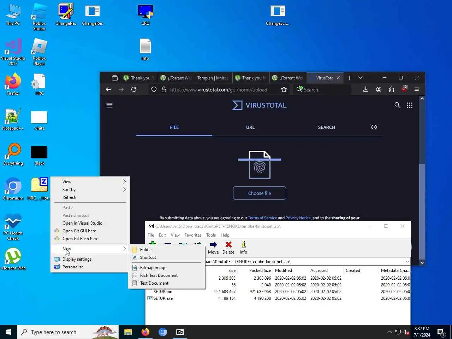Click the VirusTotal URL address bar
The width and height of the screenshot is (452, 339).
point(218,89)
